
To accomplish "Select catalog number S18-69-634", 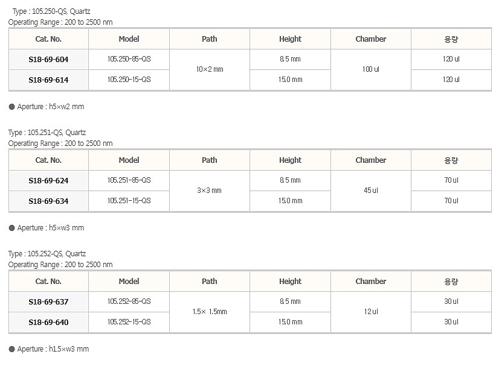I will tap(48, 201).
